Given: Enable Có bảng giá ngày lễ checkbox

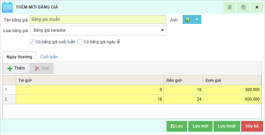Looking at the screenshot, I should (80, 42).
